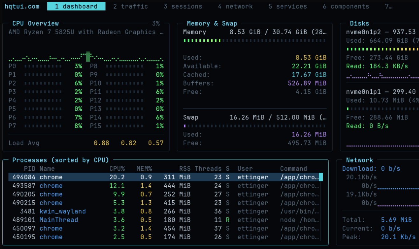Screen dimensions: 419x249
Task: Click the Swap usage progress bar
Action: [x=255, y=126]
